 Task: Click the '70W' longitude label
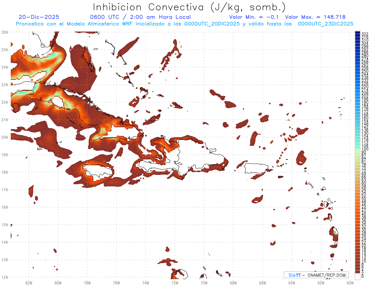click(x=204, y=282)
